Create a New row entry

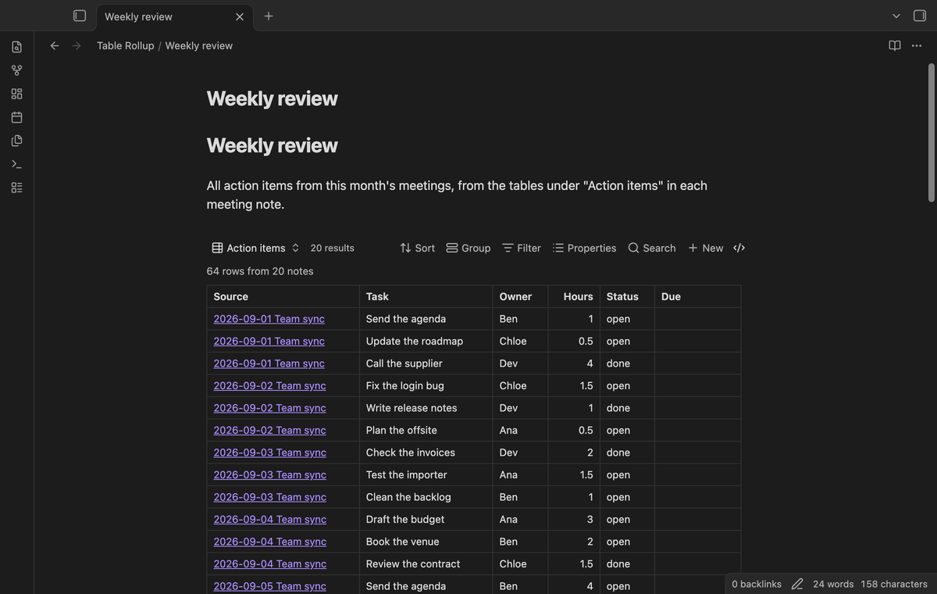(705, 248)
